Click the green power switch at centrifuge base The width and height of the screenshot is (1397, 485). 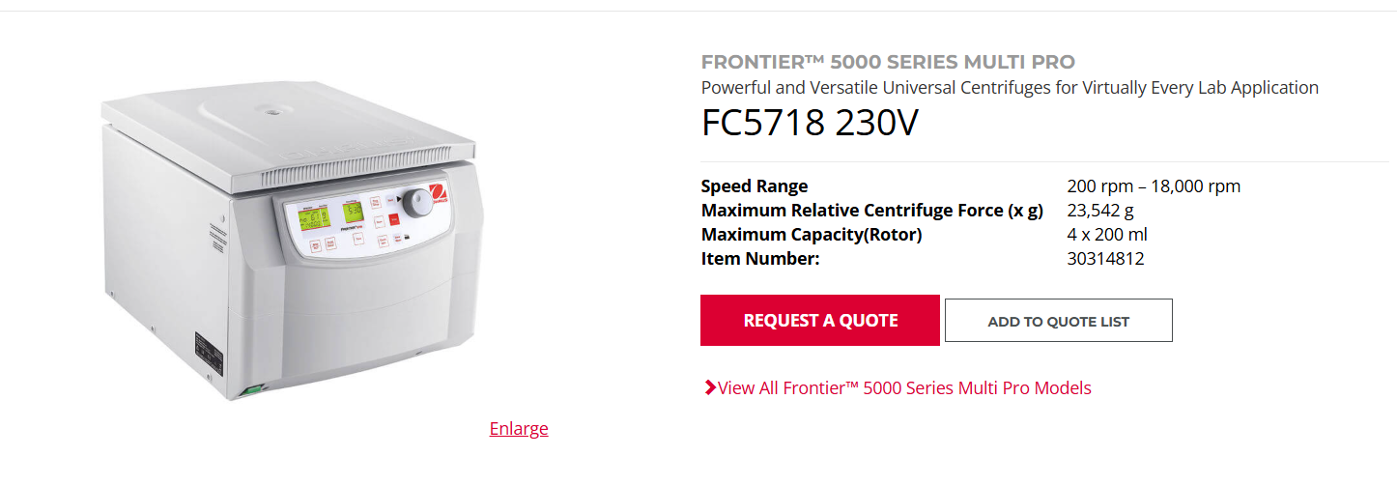254,390
